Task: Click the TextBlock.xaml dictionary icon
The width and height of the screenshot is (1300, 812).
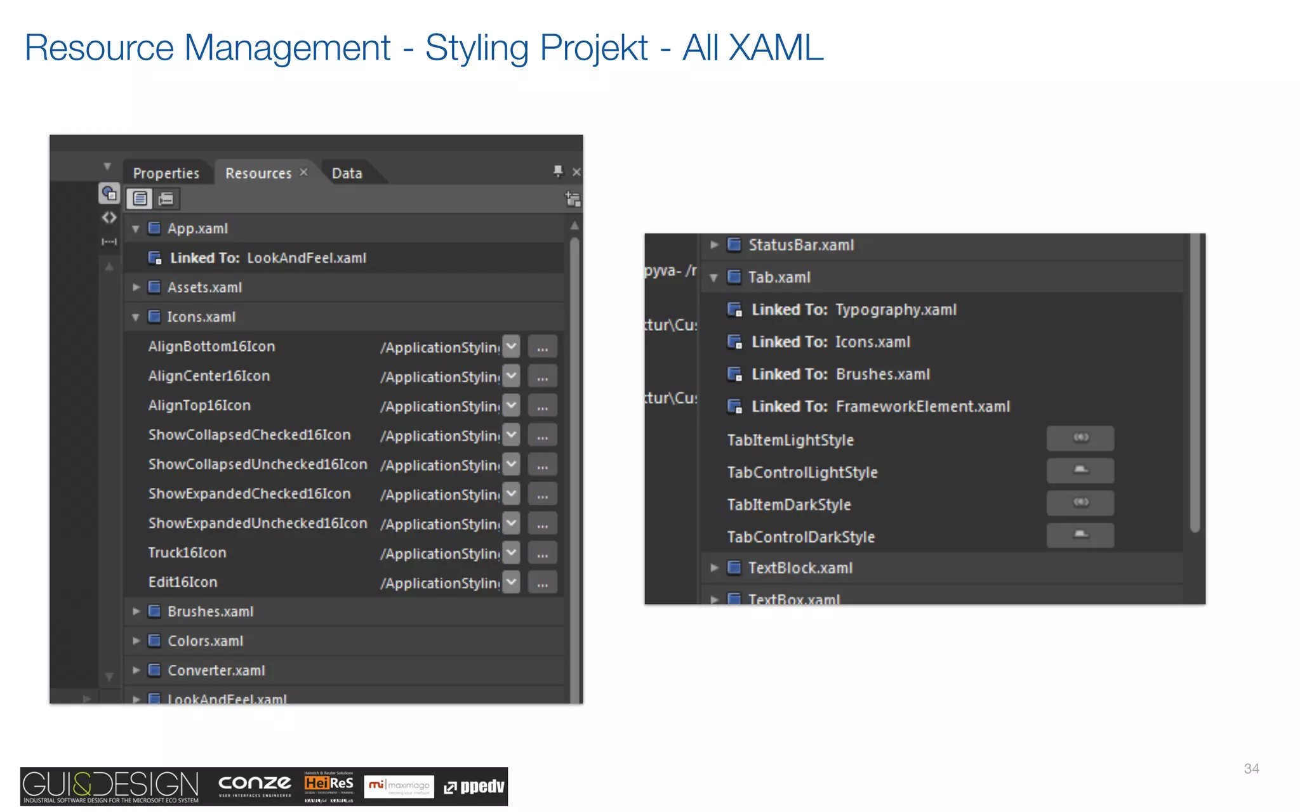Action: [x=734, y=567]
